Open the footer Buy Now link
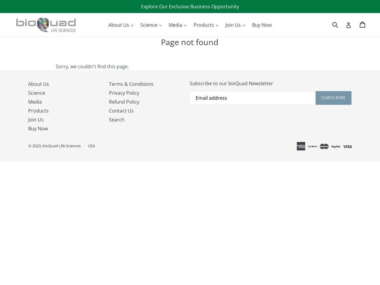This screenshot has width=380, height=285. 38,129
